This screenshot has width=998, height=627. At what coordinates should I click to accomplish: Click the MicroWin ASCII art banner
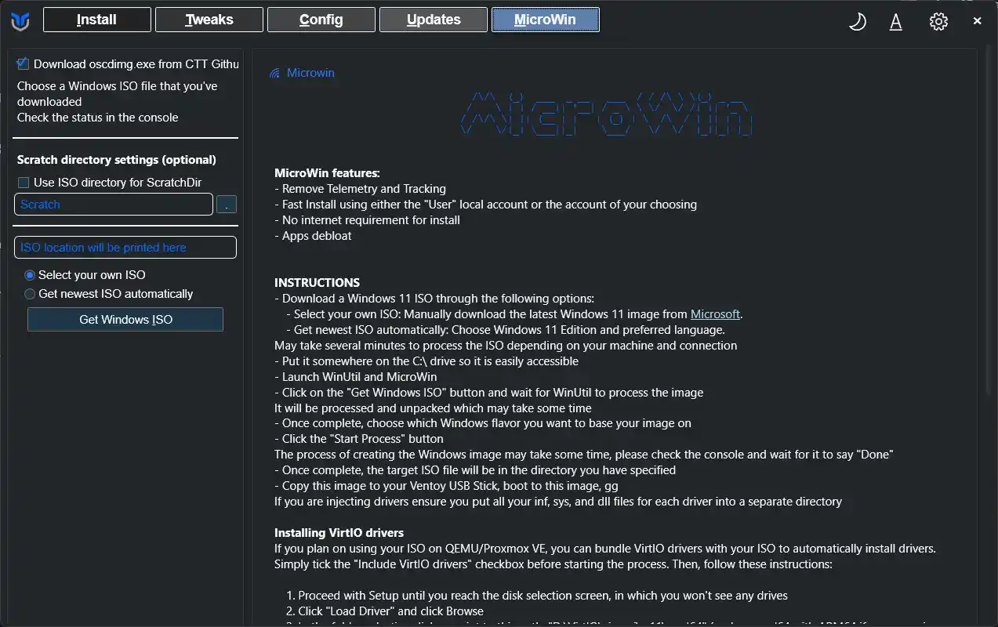tap(608, 114)
